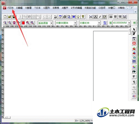Click the first zoom magnifier icon

[5, 23]
